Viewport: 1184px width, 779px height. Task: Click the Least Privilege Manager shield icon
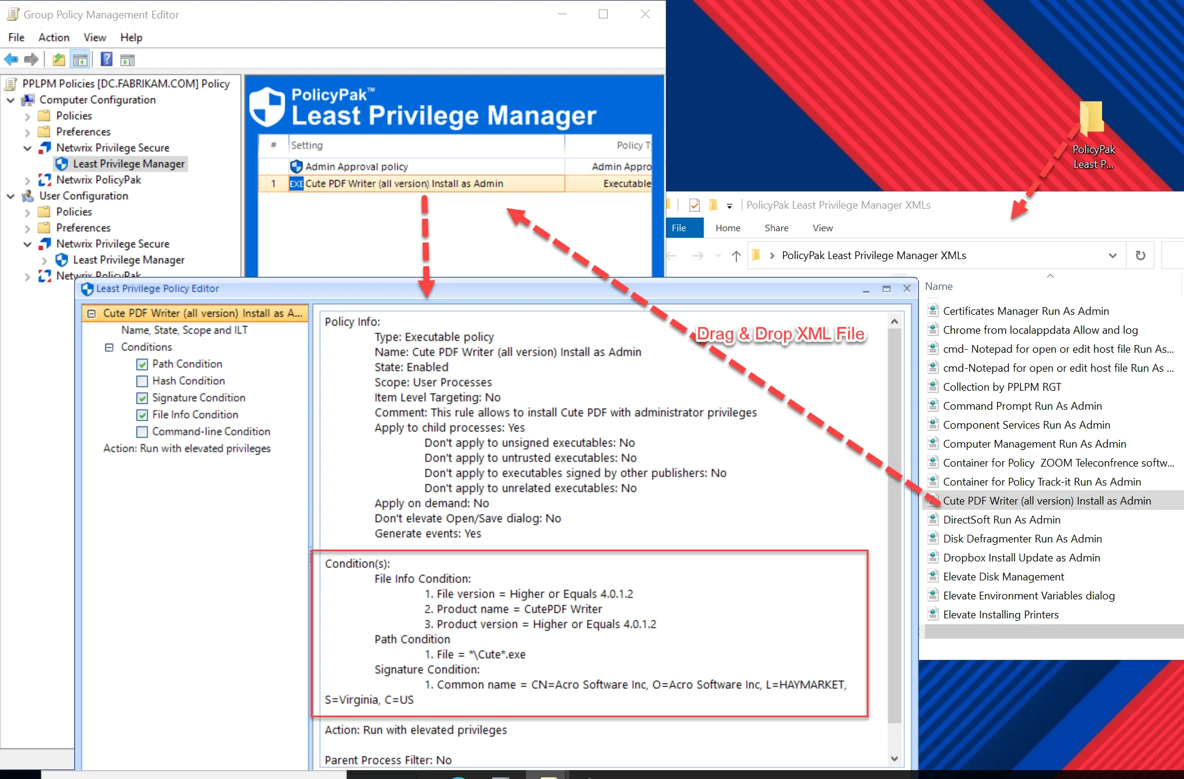(x=63, y=164)
